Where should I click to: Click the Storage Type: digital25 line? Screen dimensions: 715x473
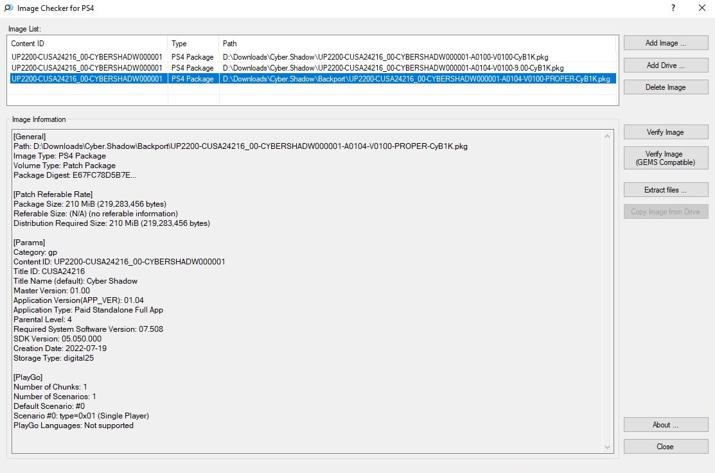coord(53,358)
